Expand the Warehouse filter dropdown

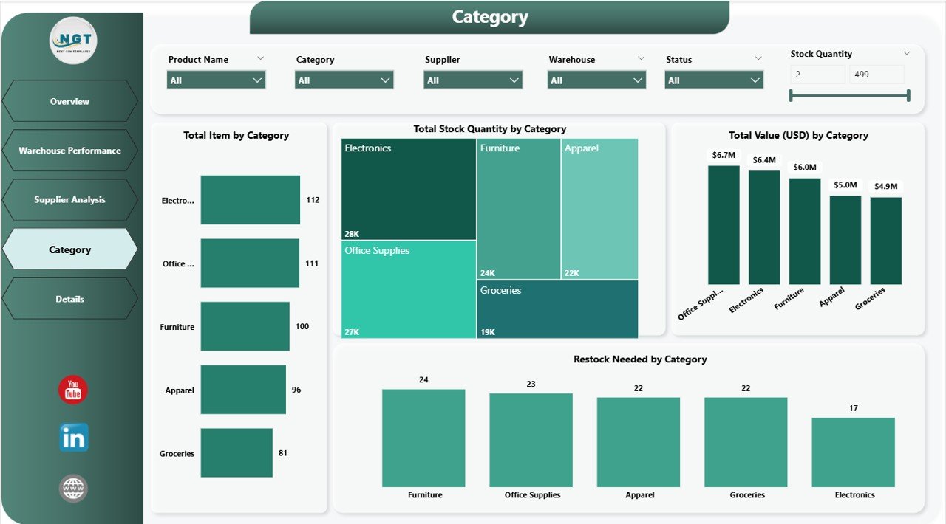pyautogui.click(x=596, y=80)
